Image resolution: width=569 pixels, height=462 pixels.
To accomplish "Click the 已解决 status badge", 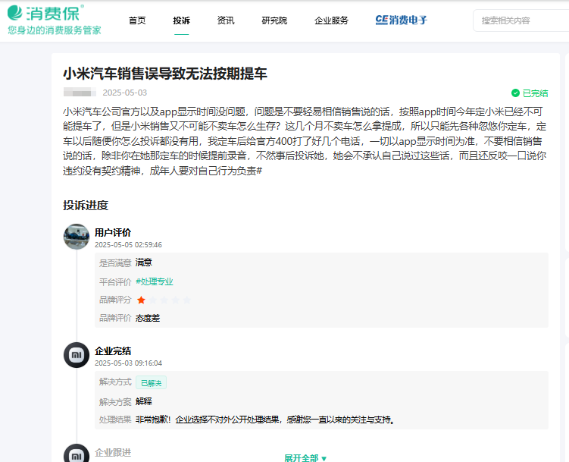I will (x=151, y=382).
